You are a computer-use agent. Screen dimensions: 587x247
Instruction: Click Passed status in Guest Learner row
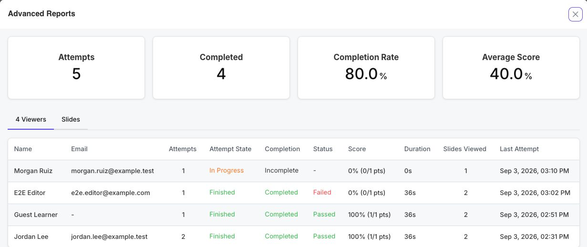(324, 214)
